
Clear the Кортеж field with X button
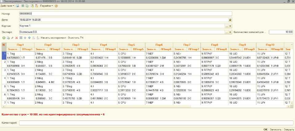230,26
